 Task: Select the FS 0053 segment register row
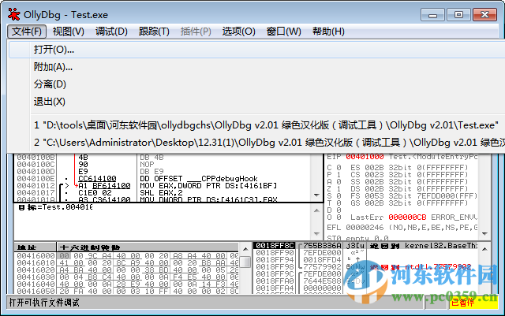(x=413, y=196)
